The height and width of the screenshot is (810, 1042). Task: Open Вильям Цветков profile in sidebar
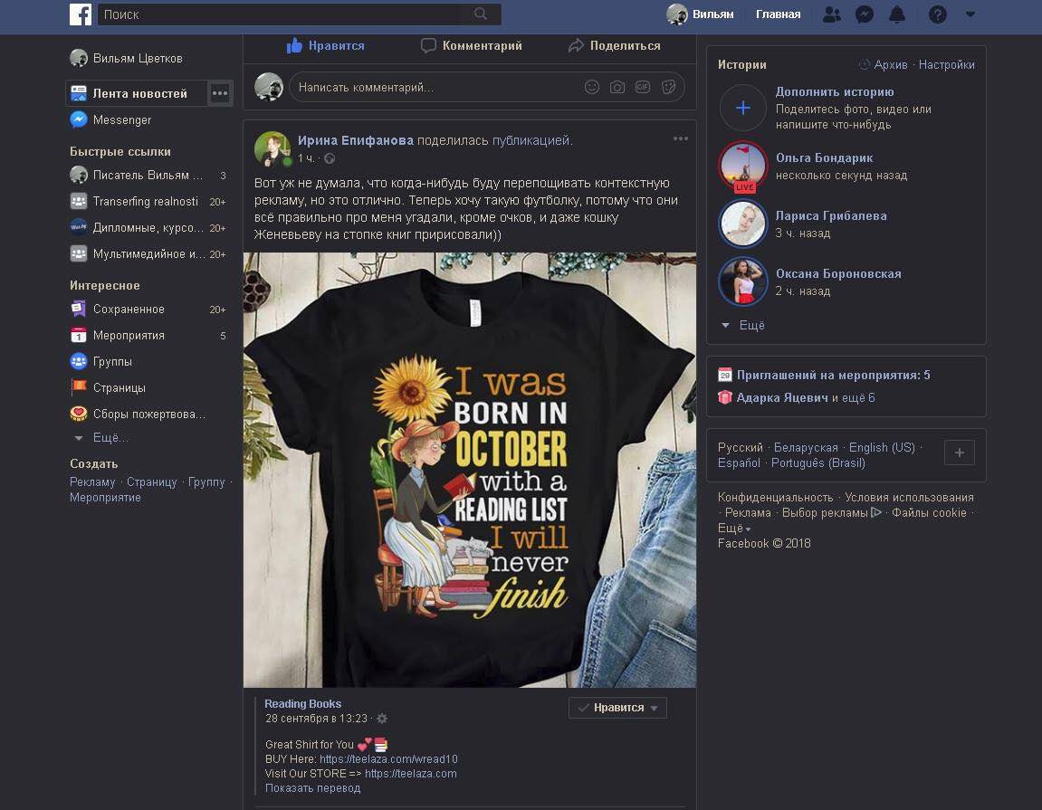pos(126,59)
